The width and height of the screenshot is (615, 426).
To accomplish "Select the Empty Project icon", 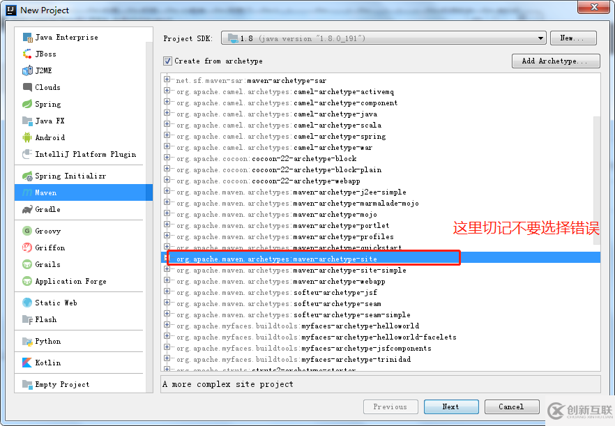I will 27,384.
